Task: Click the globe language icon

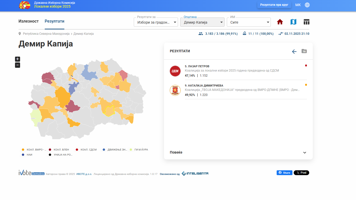Action: click(307, 5)
